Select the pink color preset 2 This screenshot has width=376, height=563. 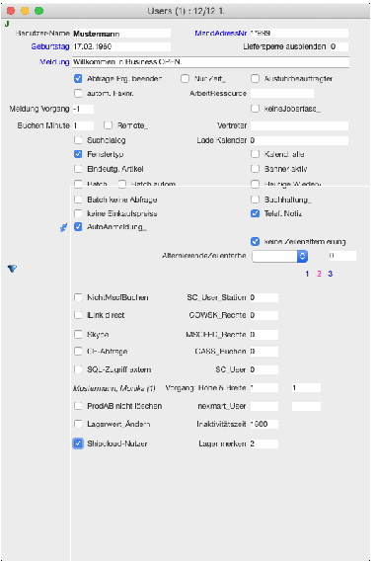coord(319,274)
